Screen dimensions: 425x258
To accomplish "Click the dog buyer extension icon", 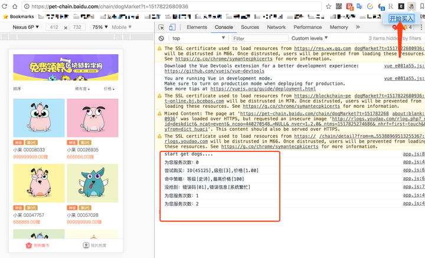I will pos(411,6).
